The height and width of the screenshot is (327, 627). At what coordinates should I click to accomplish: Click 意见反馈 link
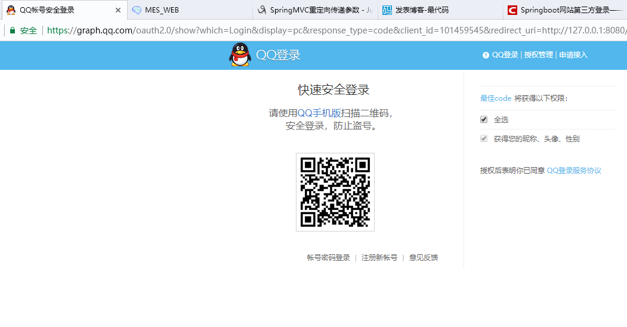(x=424, y=258)
